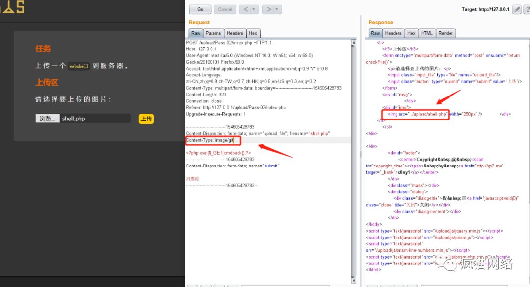Switch to the Params tab in Request
Screen dimensions: 530x287
[x=213, y=33]
